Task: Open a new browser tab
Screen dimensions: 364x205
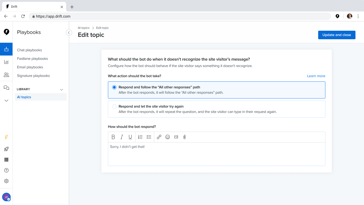Action: click(72, 7)
